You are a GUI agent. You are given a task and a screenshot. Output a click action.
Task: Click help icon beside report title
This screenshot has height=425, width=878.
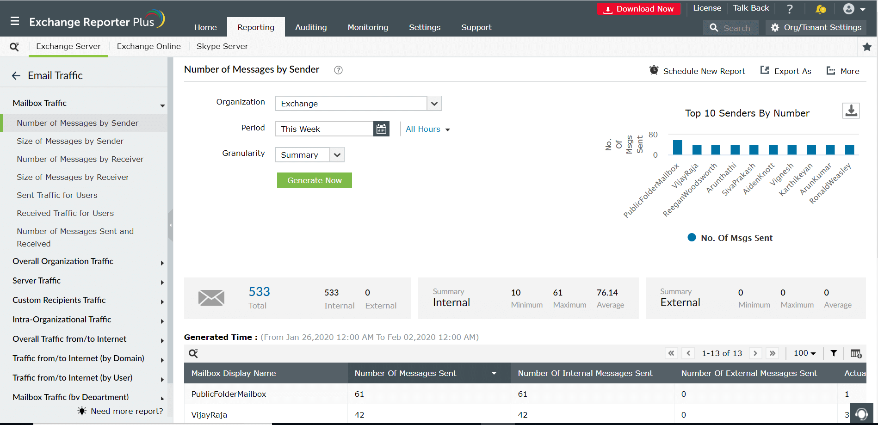[338, 70]
